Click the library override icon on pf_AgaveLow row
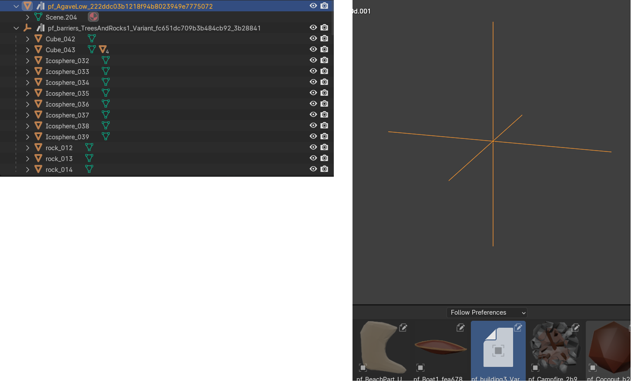Image resolution: width=638 pixels, height=383 pixels. pyautogui.click(x=40, y=6)
